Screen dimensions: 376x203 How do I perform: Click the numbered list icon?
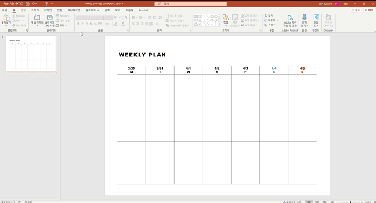(x=141, y=18)
